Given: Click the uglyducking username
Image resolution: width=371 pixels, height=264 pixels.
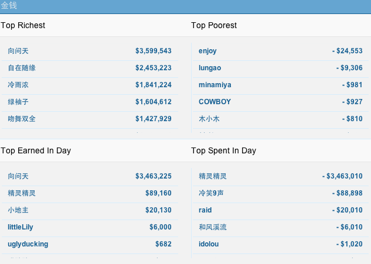Looking at the screenshot, I should click(28, 244).
